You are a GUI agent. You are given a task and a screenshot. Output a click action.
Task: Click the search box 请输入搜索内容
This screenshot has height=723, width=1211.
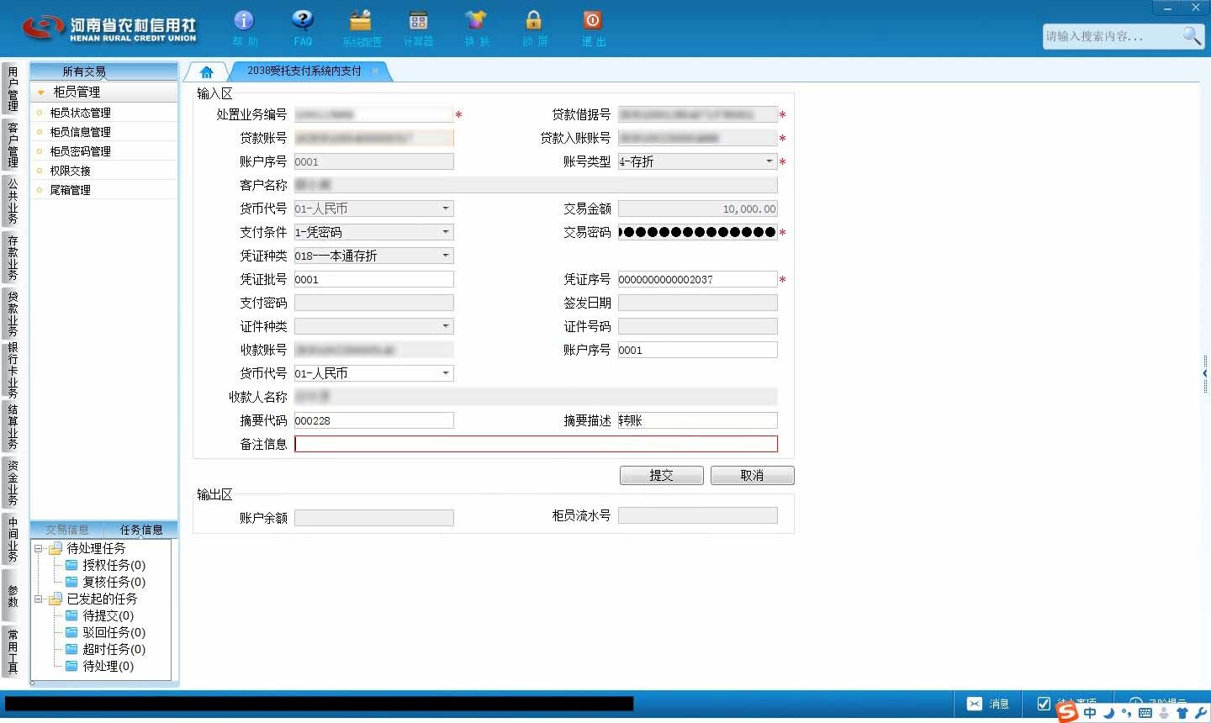click(x=1110, y=36)
